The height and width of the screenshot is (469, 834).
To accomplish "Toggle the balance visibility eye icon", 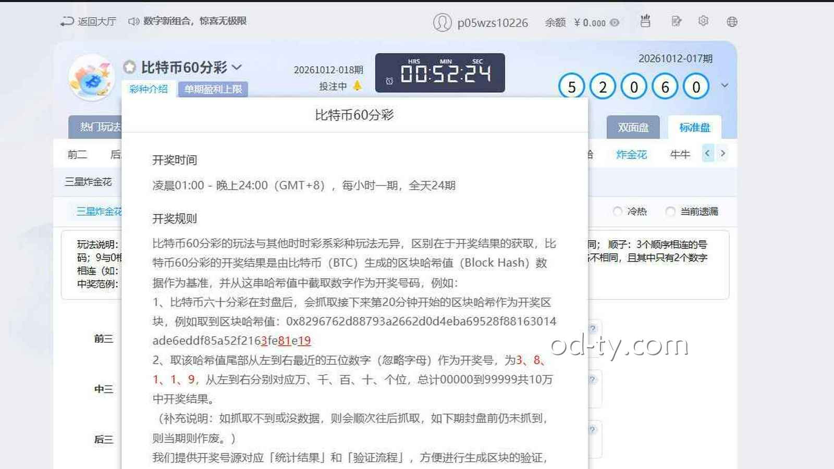I will 615,22.
